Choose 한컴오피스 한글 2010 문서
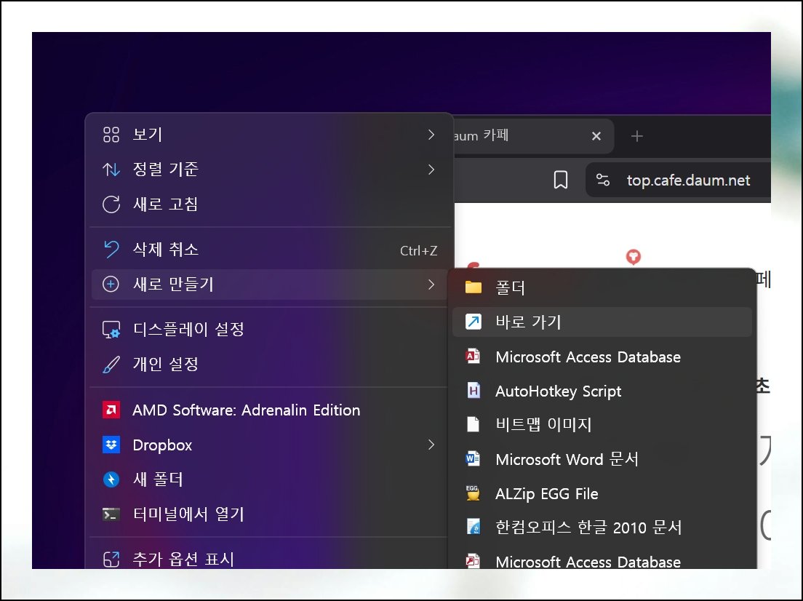 [602, 527]
